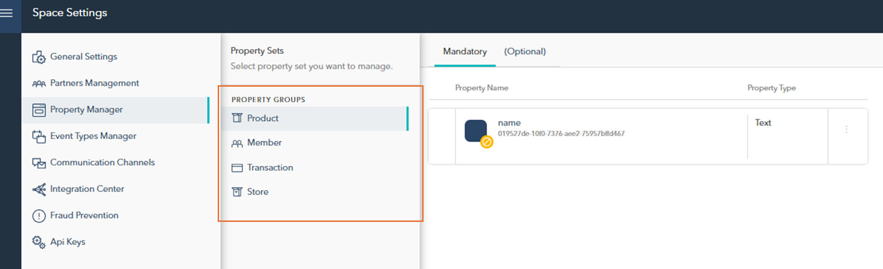The image size is (883, 269).
Task: Open the hamburger navigation menu
Action: pos(7,13)
